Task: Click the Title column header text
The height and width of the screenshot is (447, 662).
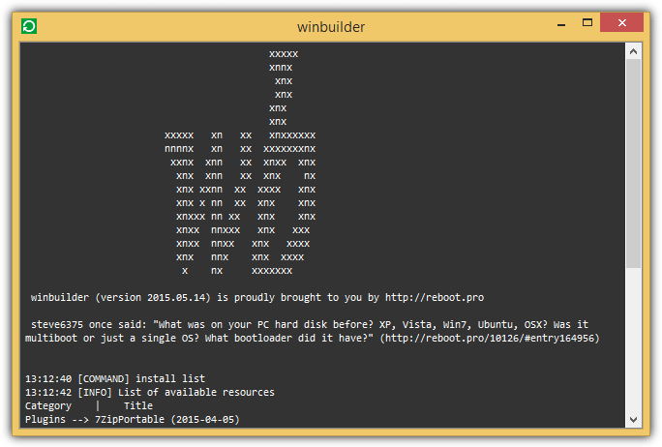Action: 137,406
